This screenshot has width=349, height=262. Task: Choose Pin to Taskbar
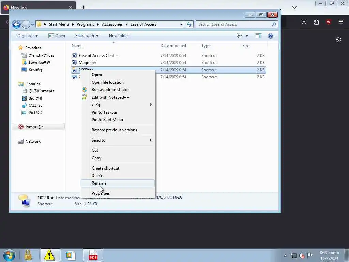click(x=118, y=112)
